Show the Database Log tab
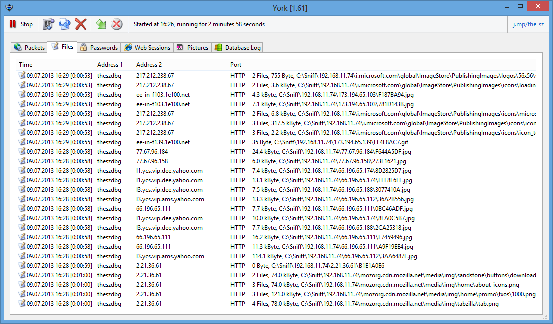 [x=237, y=47]
